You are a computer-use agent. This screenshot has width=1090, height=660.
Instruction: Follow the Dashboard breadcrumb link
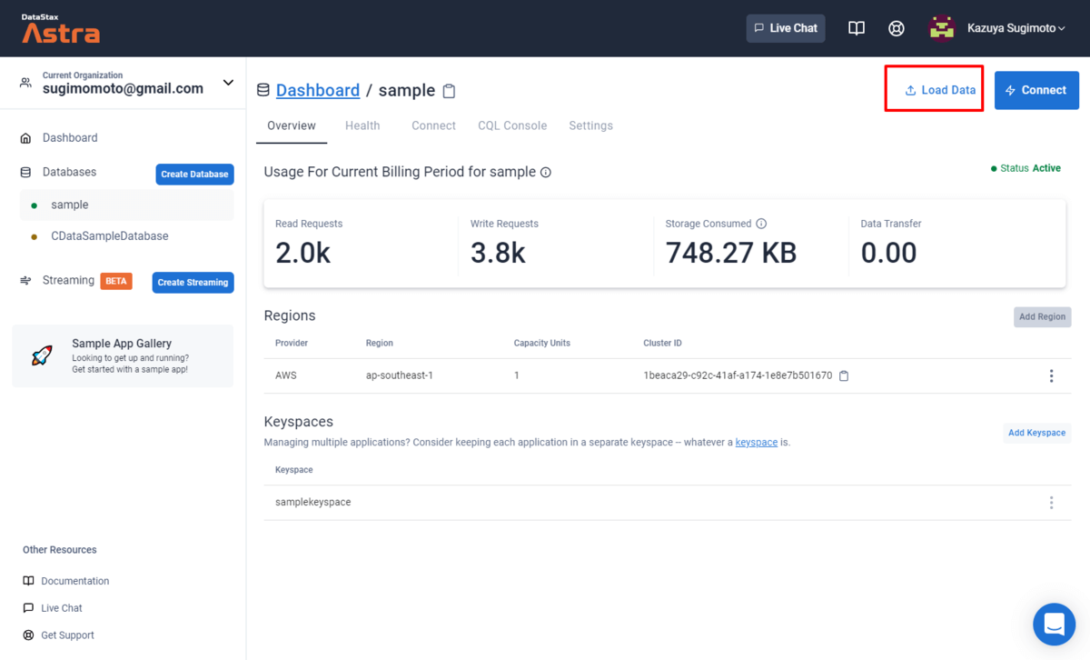pyautogui.click(x=318, y=90)
